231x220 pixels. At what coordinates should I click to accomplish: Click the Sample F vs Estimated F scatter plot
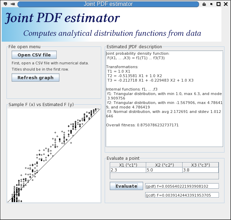coord(54,155)
